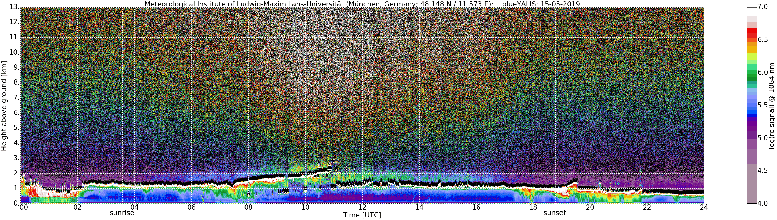Click the '10' tick on the time axis
The width and height of the screenshot is (777, 220).
point(305,207)
